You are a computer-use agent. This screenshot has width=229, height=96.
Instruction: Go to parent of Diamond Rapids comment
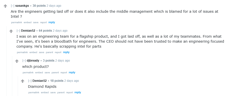tap(61, 93)
